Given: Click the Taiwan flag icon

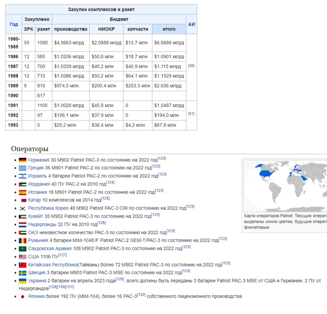Looking at the screenshot, I should (x=22, y=265).
